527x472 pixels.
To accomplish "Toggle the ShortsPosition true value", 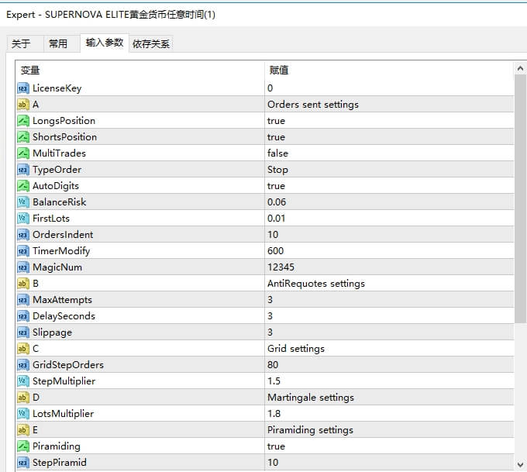I will click(x=276, y=137).
